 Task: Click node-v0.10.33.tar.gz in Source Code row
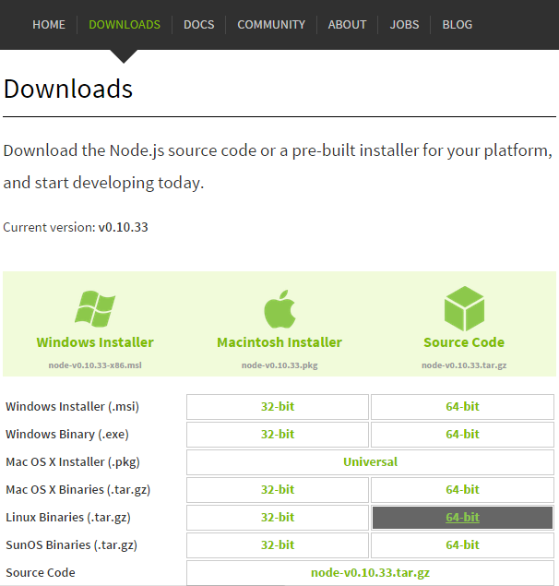coord(370,572)
